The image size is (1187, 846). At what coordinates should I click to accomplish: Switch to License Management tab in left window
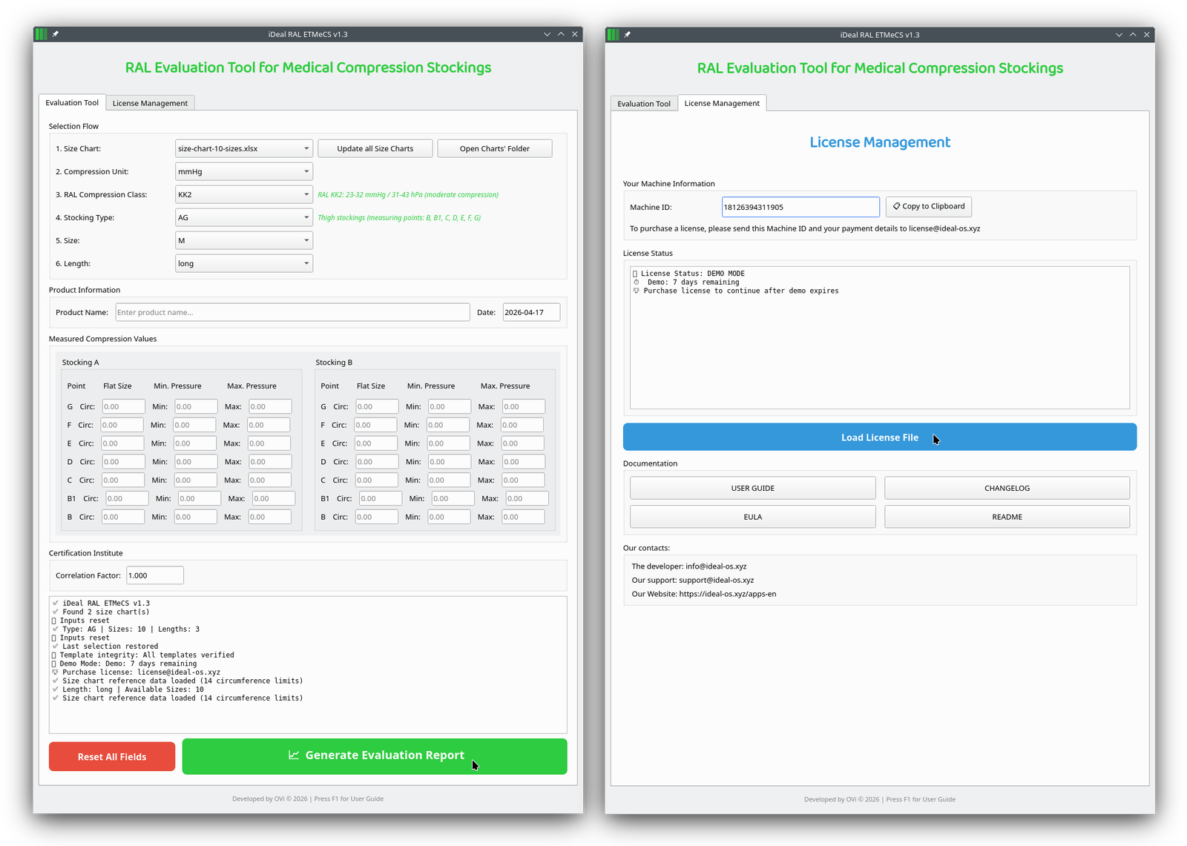click(150, 103)
